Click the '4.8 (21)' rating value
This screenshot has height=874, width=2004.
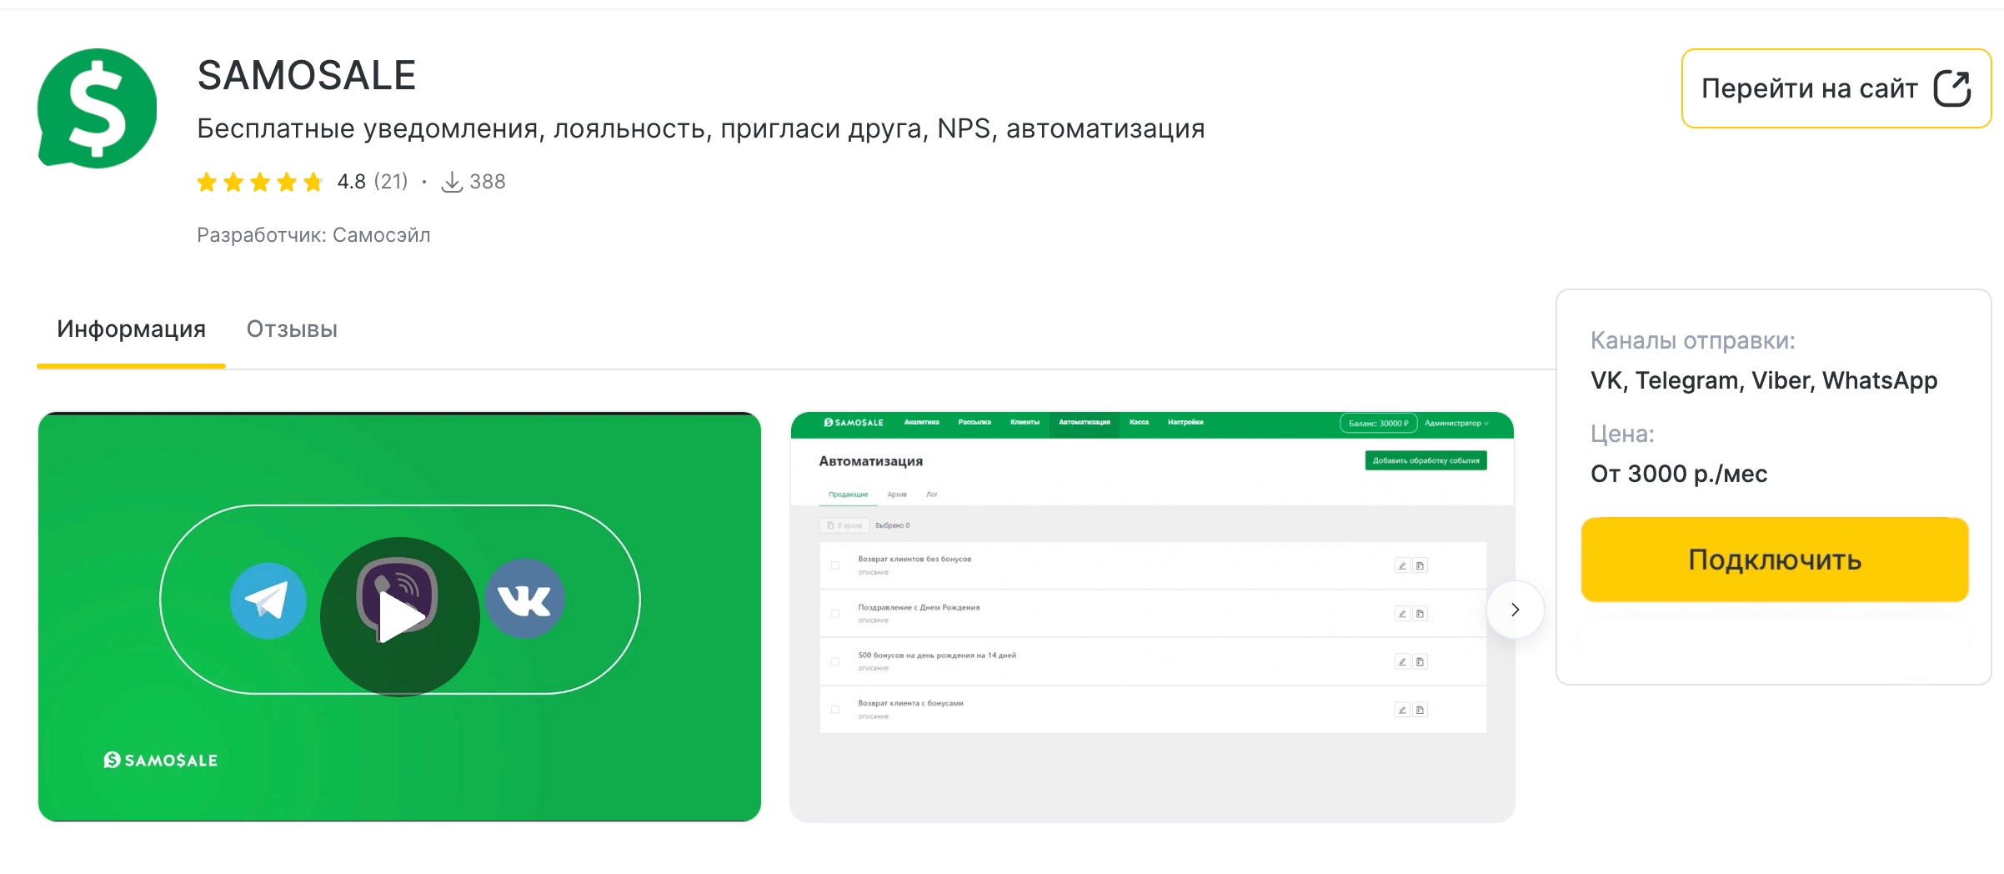click(373, 182)
